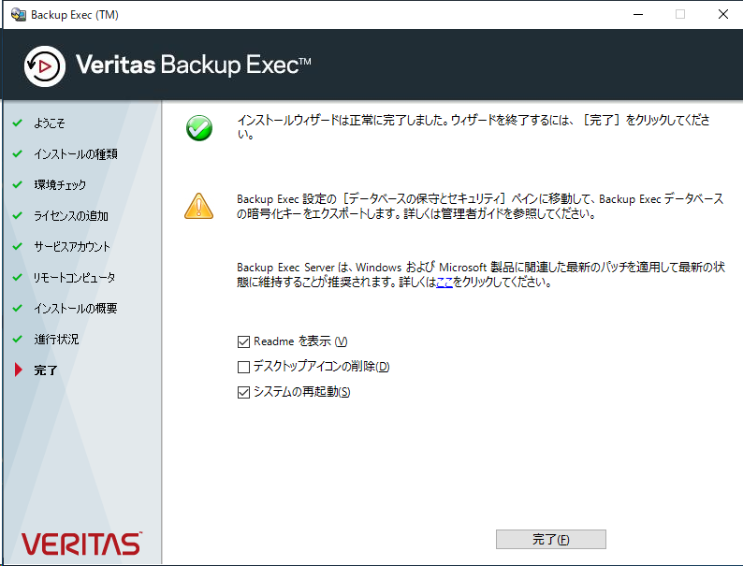Select the 環境チェック step
The width and height of the screenshot is (743, 566).
tap(60, 184)
